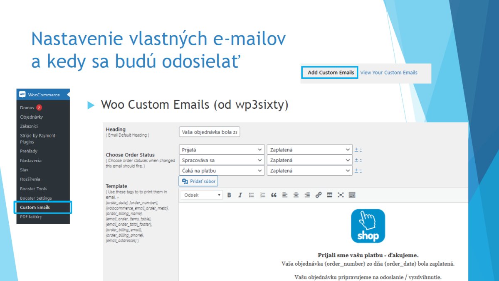This screenshot has width=499, height=281.
Task: Click the text 'Prijali sme vašu platbu - ďakujeme.'
Action: pos(368,255)
